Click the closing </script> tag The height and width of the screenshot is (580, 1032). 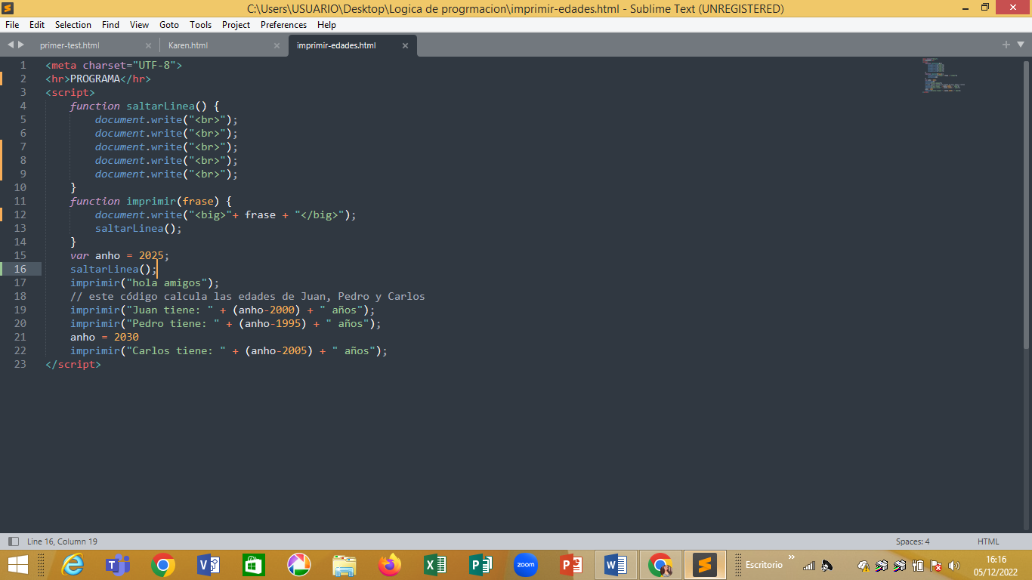[x=73, y=364]
